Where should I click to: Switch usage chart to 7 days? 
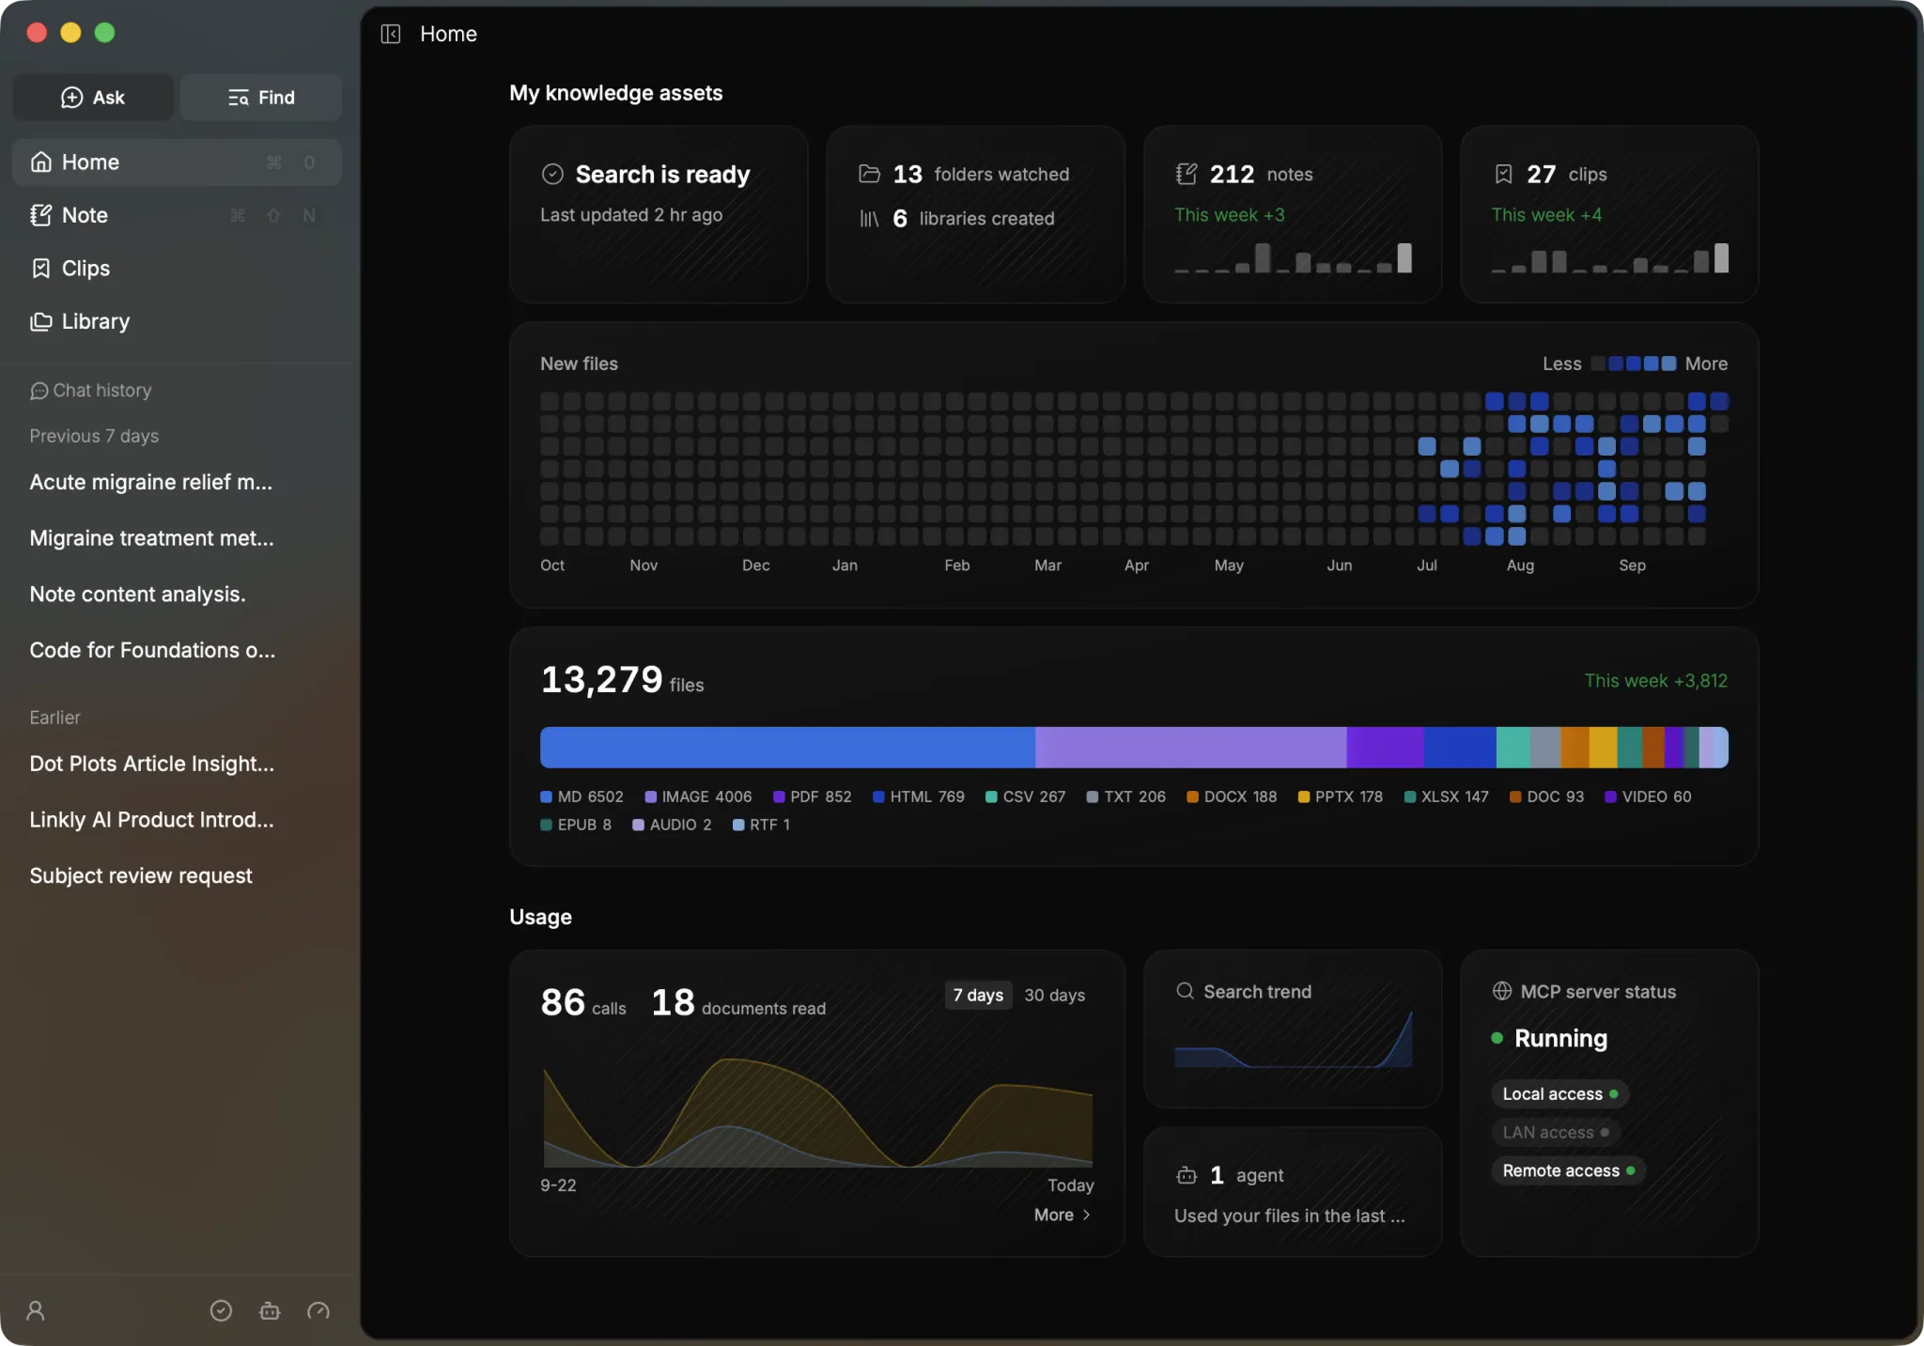pos(978,995)
